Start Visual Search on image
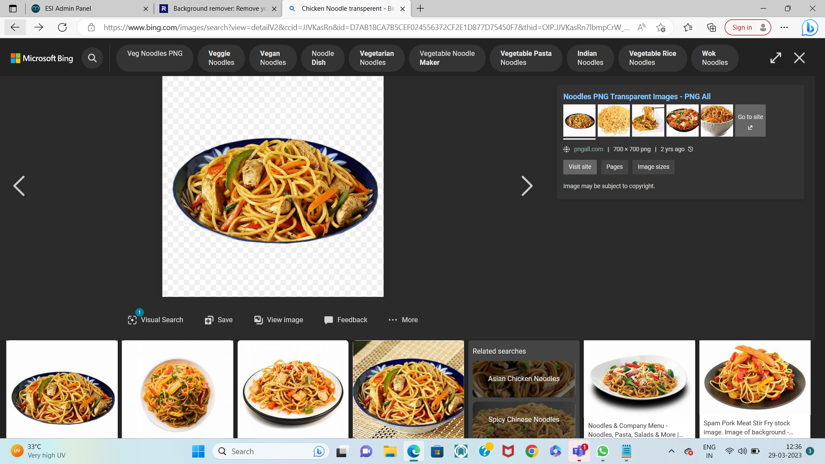825x464 pixels. click(156, 320)
